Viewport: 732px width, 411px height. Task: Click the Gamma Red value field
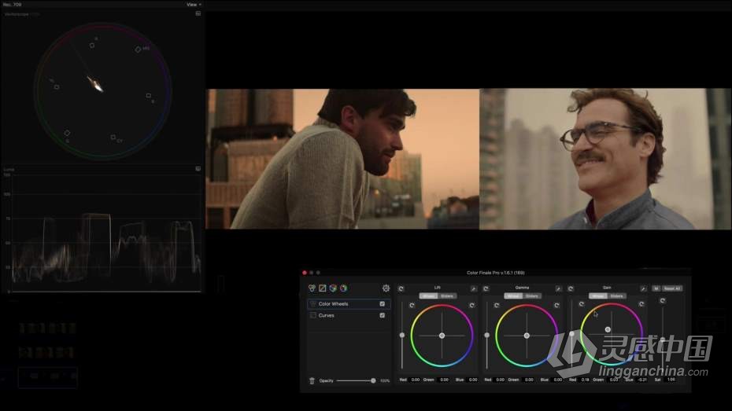tap(500, 380)
